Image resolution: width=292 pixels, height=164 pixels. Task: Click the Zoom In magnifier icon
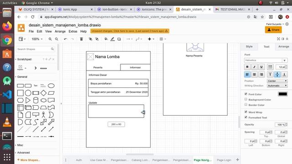point(50,39)
